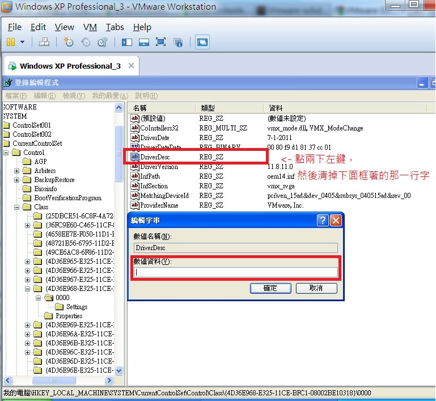Collapse the Control tree node
436x401 pixels.
pyautogui.click(x=6, y=153)
